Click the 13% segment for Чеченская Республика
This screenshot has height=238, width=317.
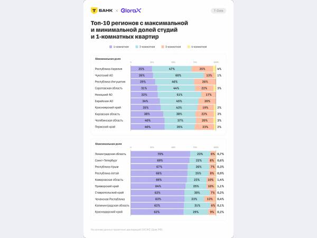pyautogui.click(x=210, y=199)
